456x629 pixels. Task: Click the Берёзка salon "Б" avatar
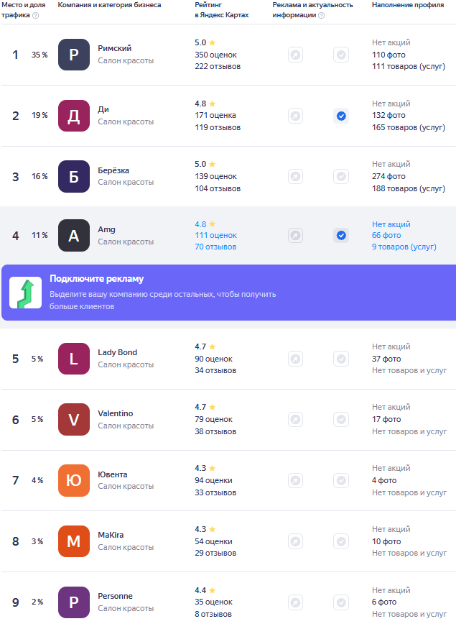74,177
